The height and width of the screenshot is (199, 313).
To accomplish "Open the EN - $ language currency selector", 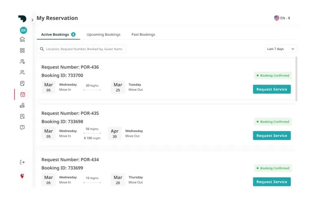I will click(282, 18).
